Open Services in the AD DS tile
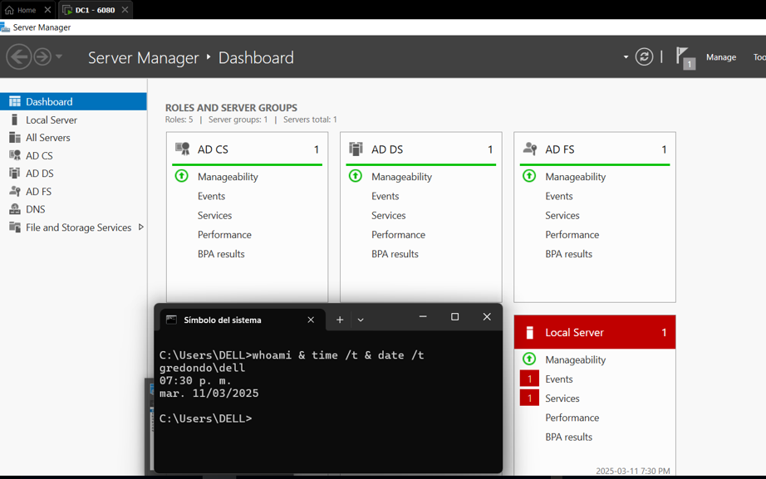Screen dimensions: 766x479 coord(388,215)
